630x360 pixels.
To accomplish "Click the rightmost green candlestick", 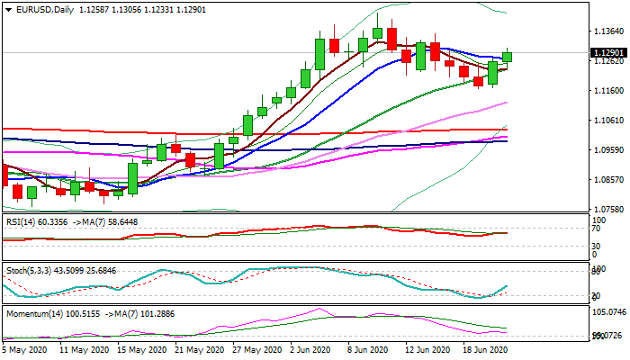I will tap(508, 57).
